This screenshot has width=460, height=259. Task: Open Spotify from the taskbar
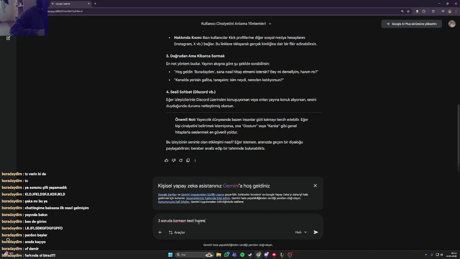pos(242,255)
